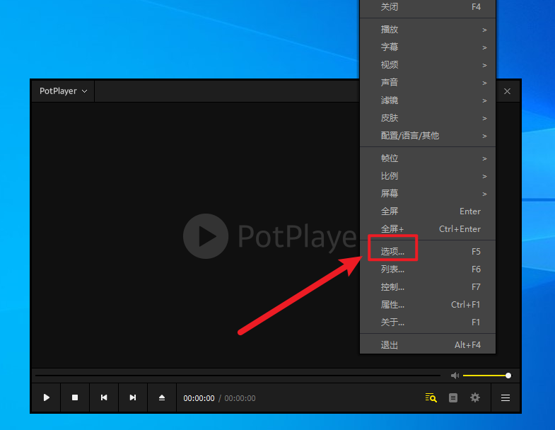Skip to the previous track
Viewport: 555px width, 430px height.
pos(104,397)
